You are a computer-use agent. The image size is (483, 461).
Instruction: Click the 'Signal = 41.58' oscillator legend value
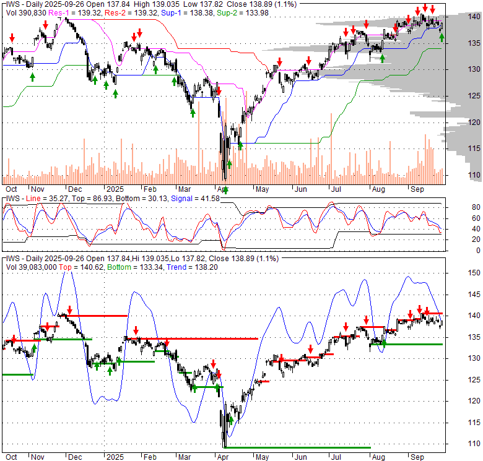tap(195, 199)
